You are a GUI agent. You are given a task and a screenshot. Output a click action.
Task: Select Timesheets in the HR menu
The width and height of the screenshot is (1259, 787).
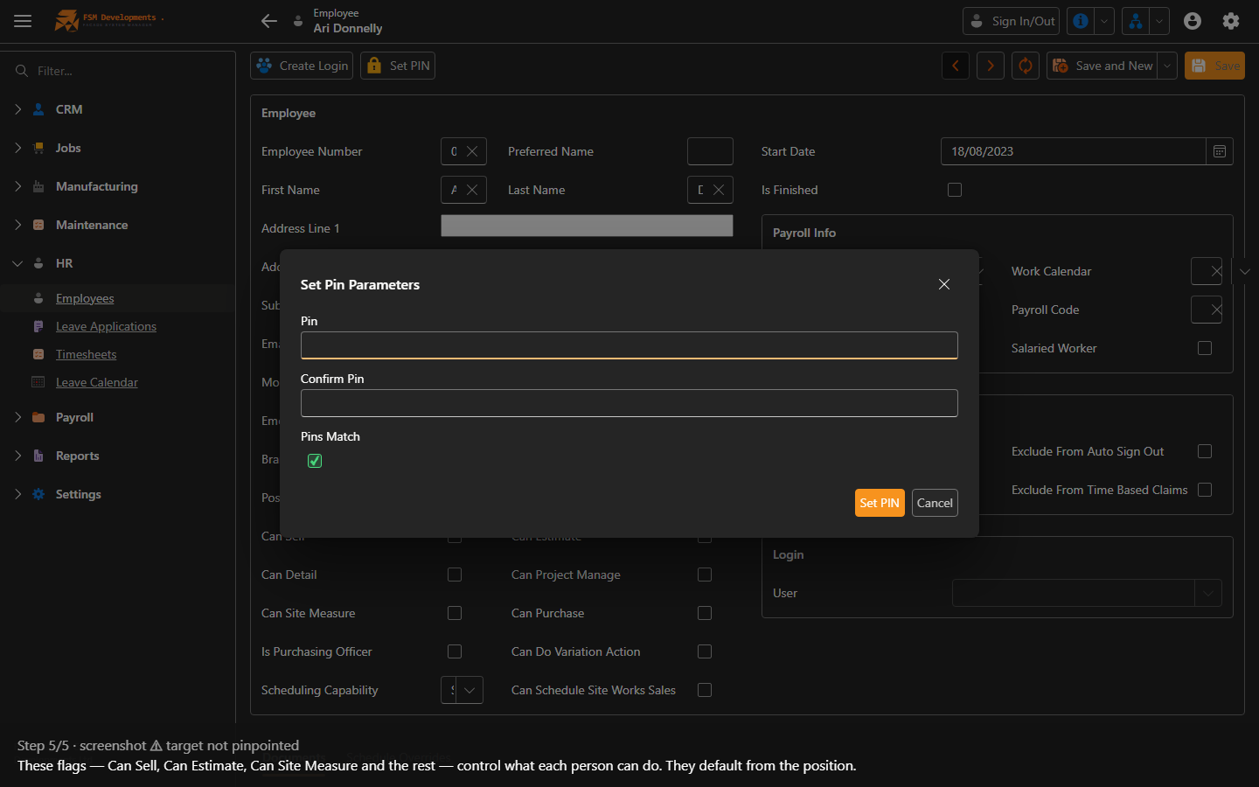[x=86, y=354]
